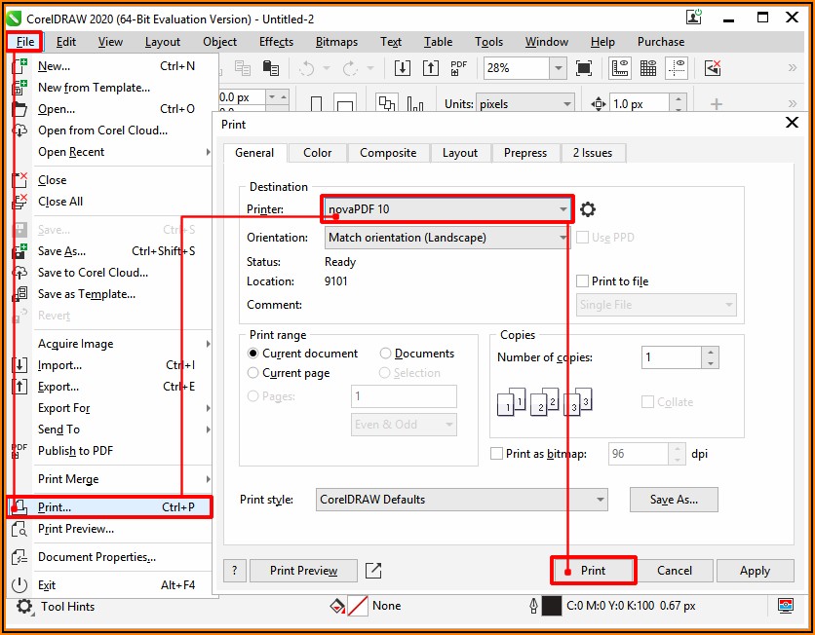Click the Export icon in the toolbar
Image resolution: width=815 pixels, height=635 pixels.
click(430, 68)
